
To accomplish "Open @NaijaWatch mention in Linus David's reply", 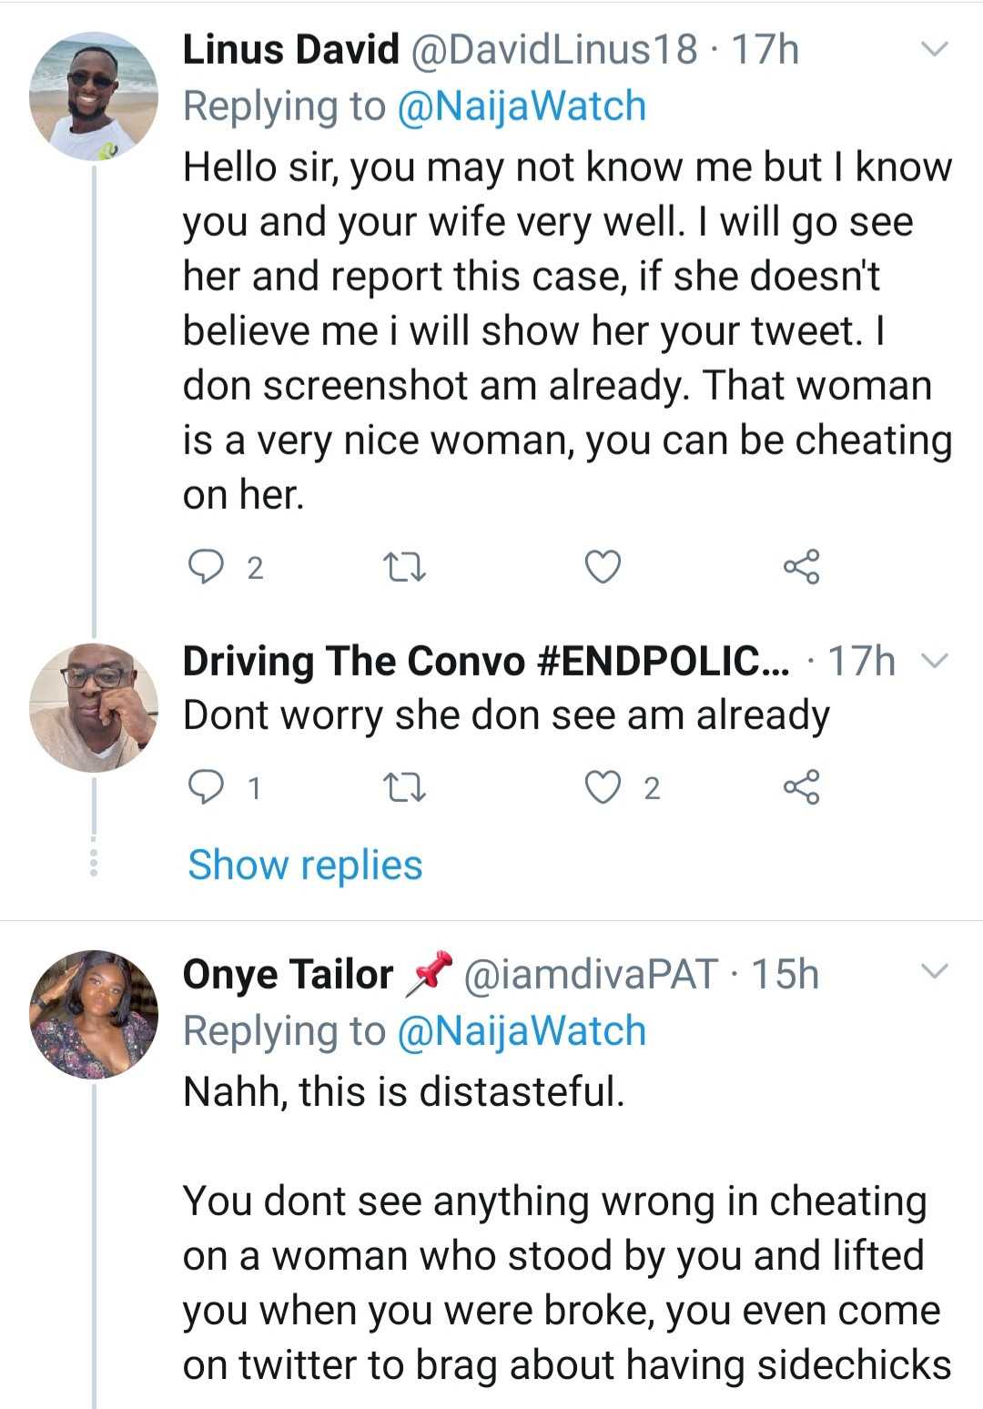I will click(x=522, y=106).
